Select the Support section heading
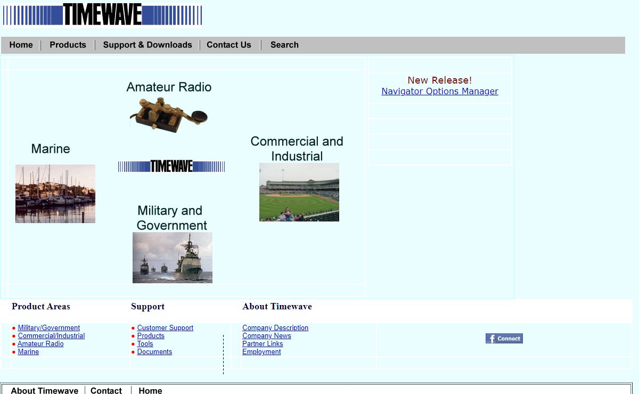Screen dimensions: 639x394 pos(148,307)
